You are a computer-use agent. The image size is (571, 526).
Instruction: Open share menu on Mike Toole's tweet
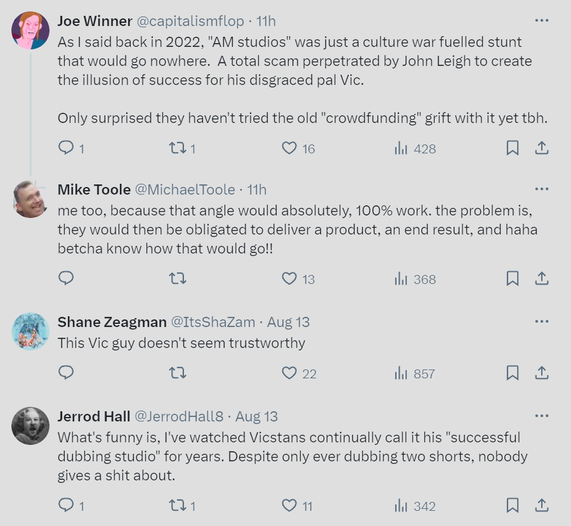[x=542, y=279]
